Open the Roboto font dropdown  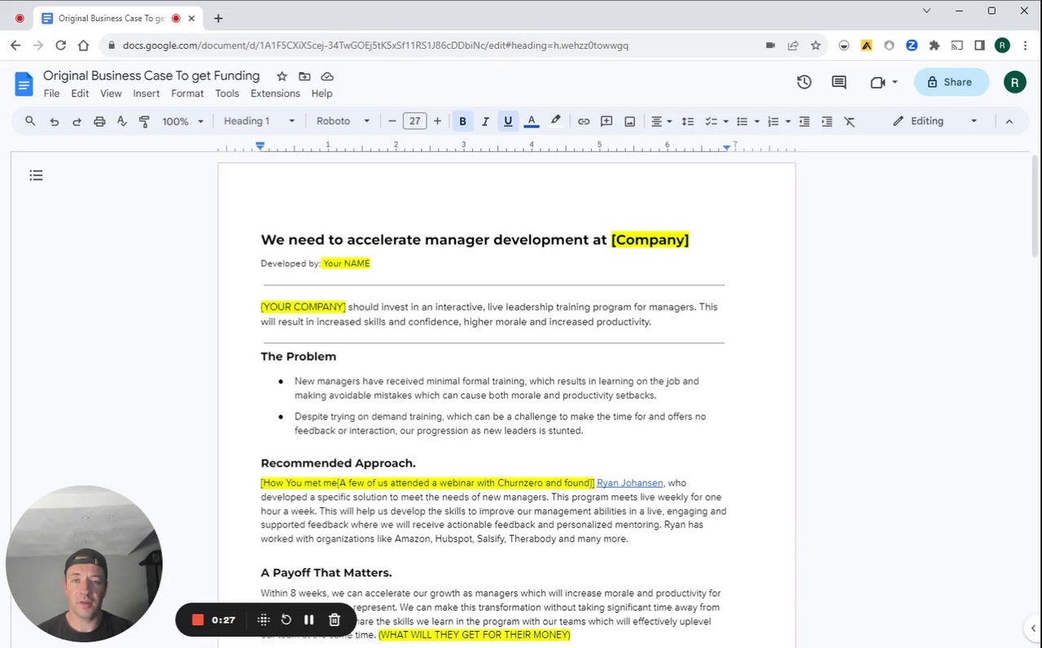point(343,121)
